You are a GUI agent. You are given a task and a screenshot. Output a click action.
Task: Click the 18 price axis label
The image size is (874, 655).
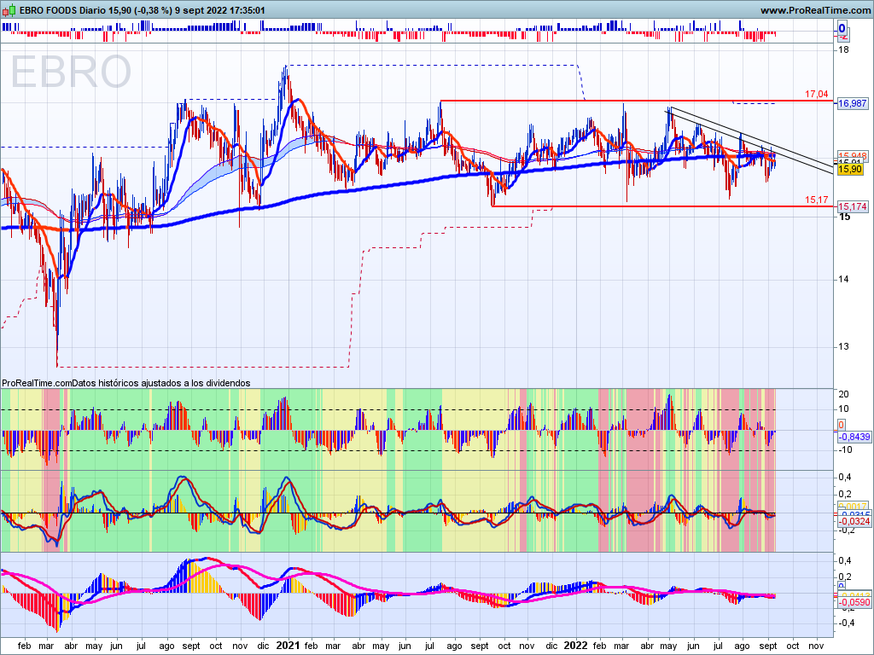tap(844, 50)
